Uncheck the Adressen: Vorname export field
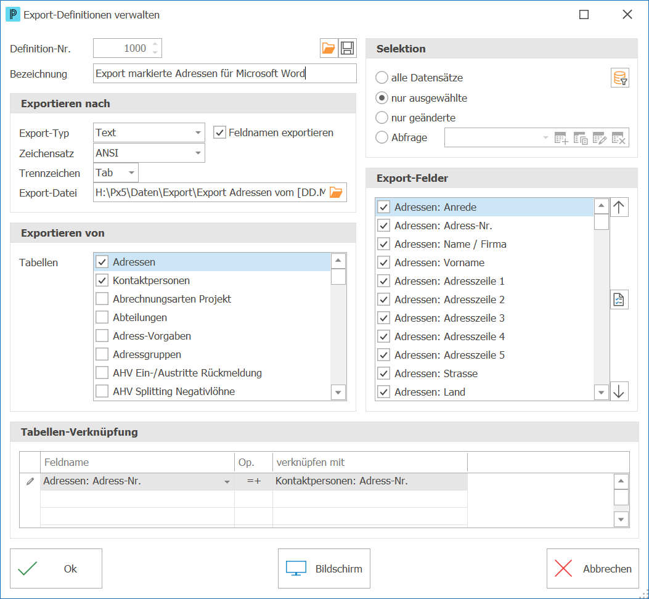 [384, 263]
